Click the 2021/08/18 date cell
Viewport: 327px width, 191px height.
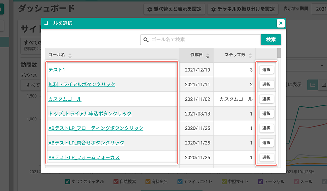coord(197,114)
